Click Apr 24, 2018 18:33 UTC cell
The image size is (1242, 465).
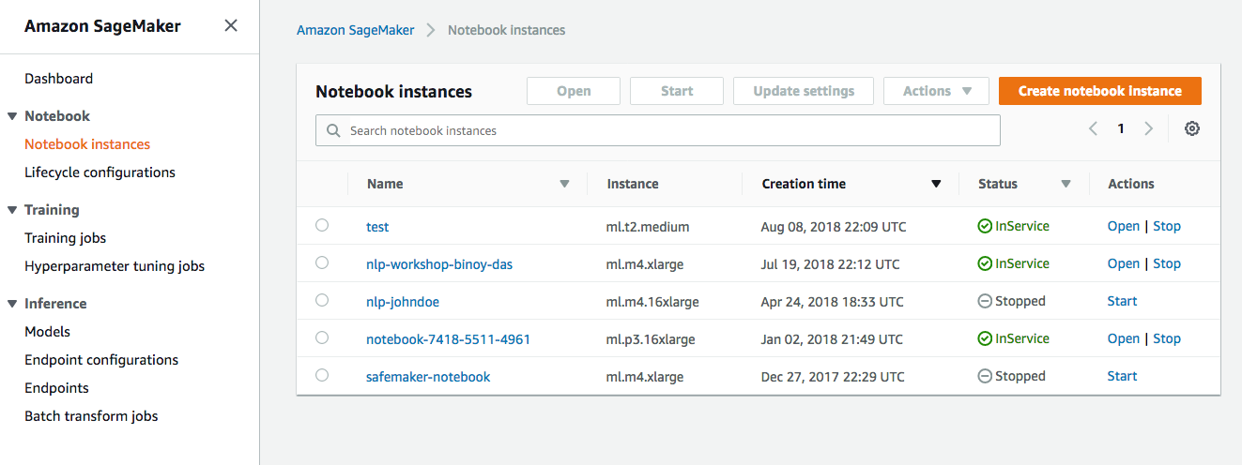coord(832,302)
